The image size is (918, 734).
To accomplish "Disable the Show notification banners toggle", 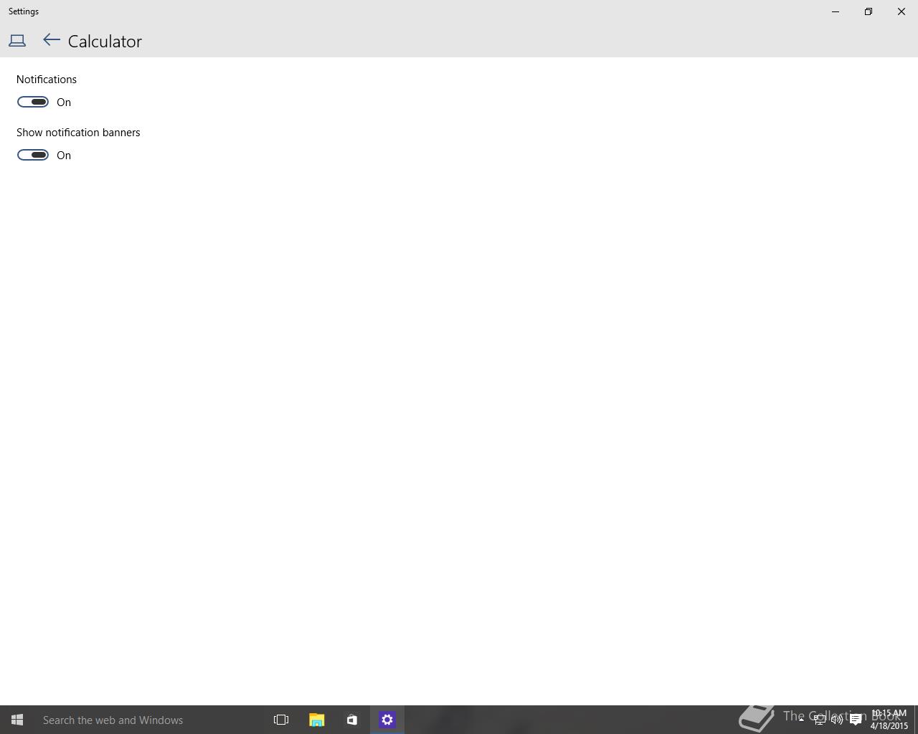I will click(33, 155).
